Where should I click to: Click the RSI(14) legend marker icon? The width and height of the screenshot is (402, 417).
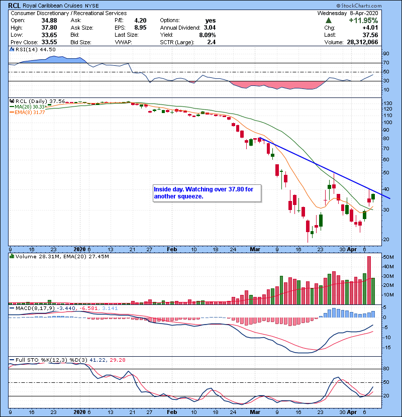tap(11, 49)
